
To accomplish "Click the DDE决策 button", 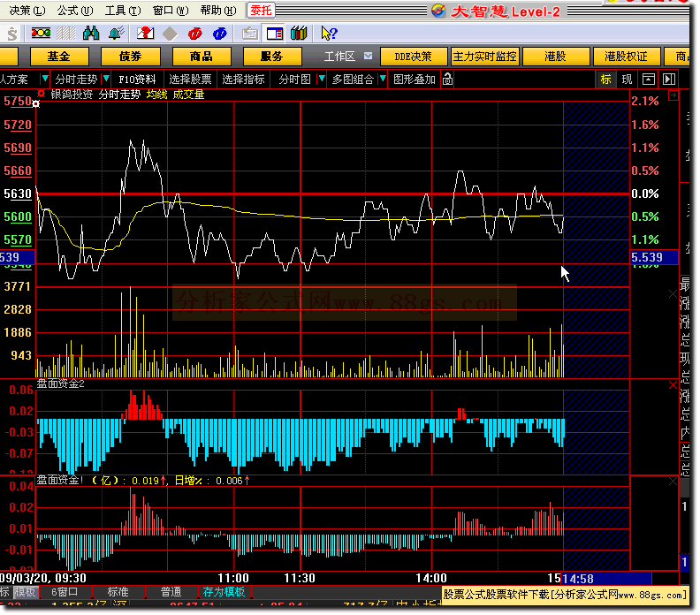I will click(414, 57).
